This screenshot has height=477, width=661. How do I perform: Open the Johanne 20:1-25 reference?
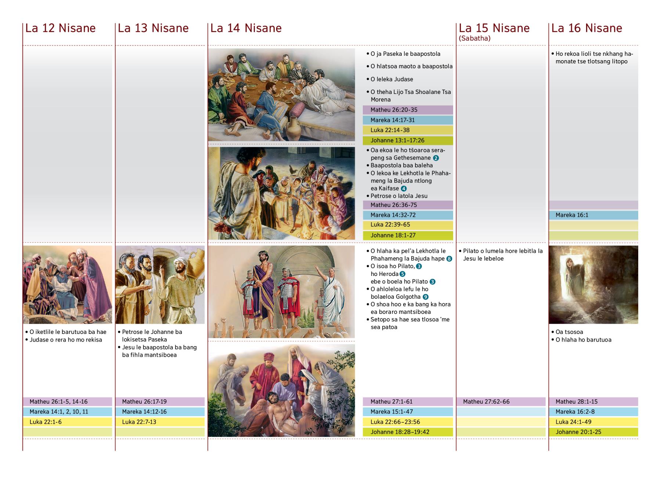593,432
